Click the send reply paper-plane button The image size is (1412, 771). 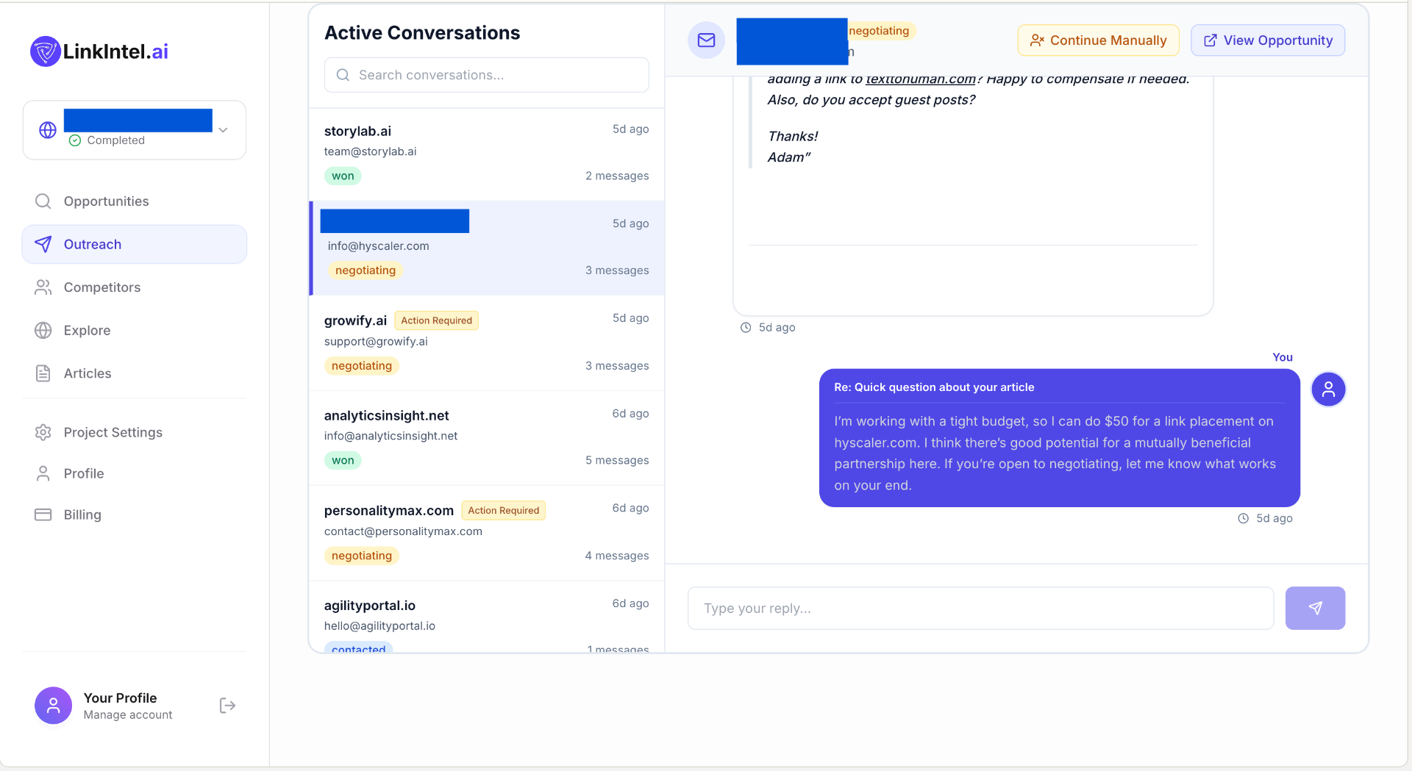pos(1315,608)
